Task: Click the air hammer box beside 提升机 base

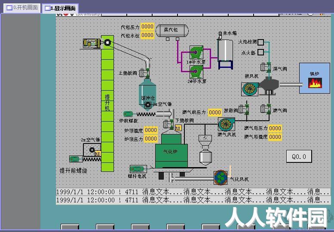Action: [x=92, y=150]
